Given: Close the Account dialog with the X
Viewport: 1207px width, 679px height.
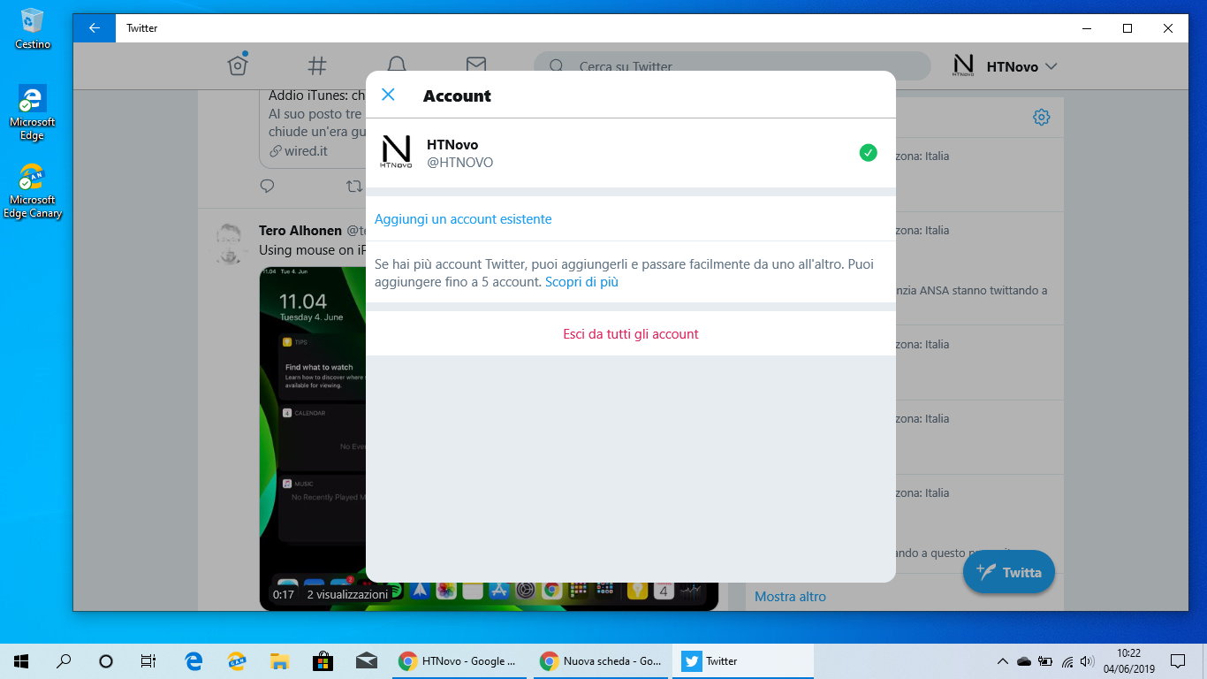Looking at the screenshot, I should click(388, 95).
